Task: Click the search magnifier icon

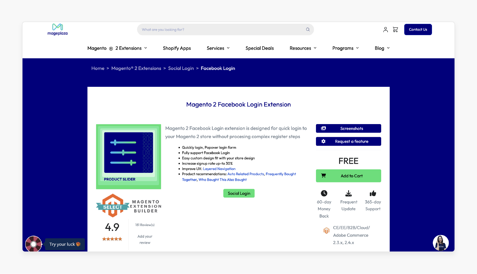Action: pos(308,30)
